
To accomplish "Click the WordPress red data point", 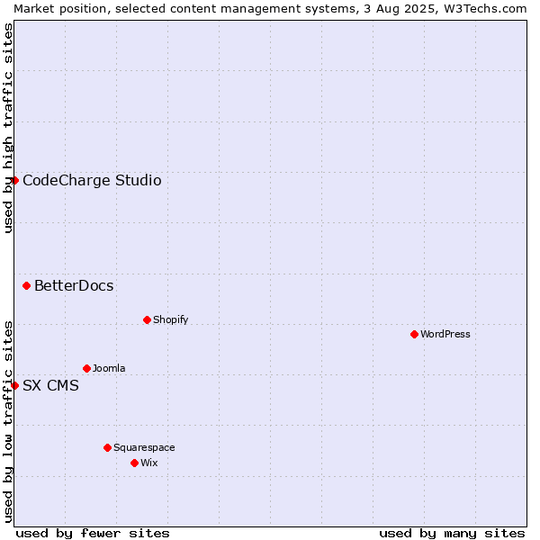I will (414, 334).
